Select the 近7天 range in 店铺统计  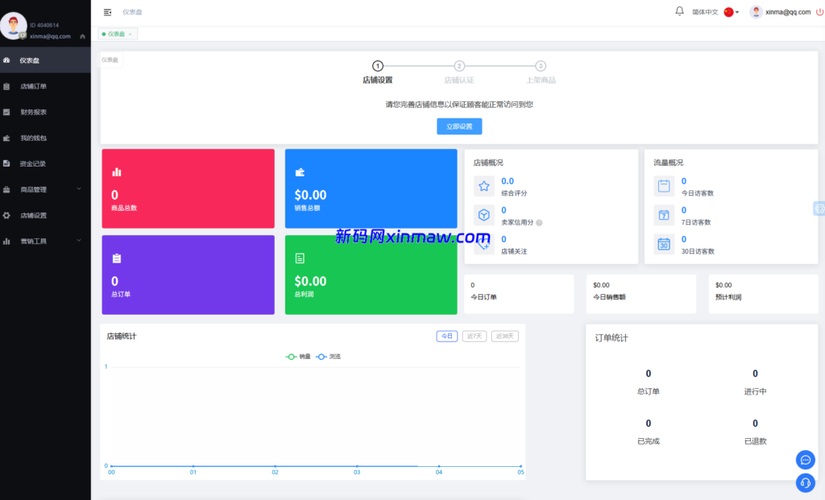click(x=474, y=336)
